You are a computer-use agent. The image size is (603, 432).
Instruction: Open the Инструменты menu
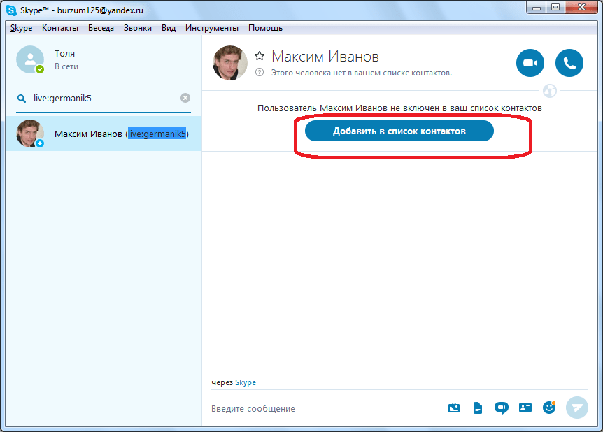click(x=212, y=28)
